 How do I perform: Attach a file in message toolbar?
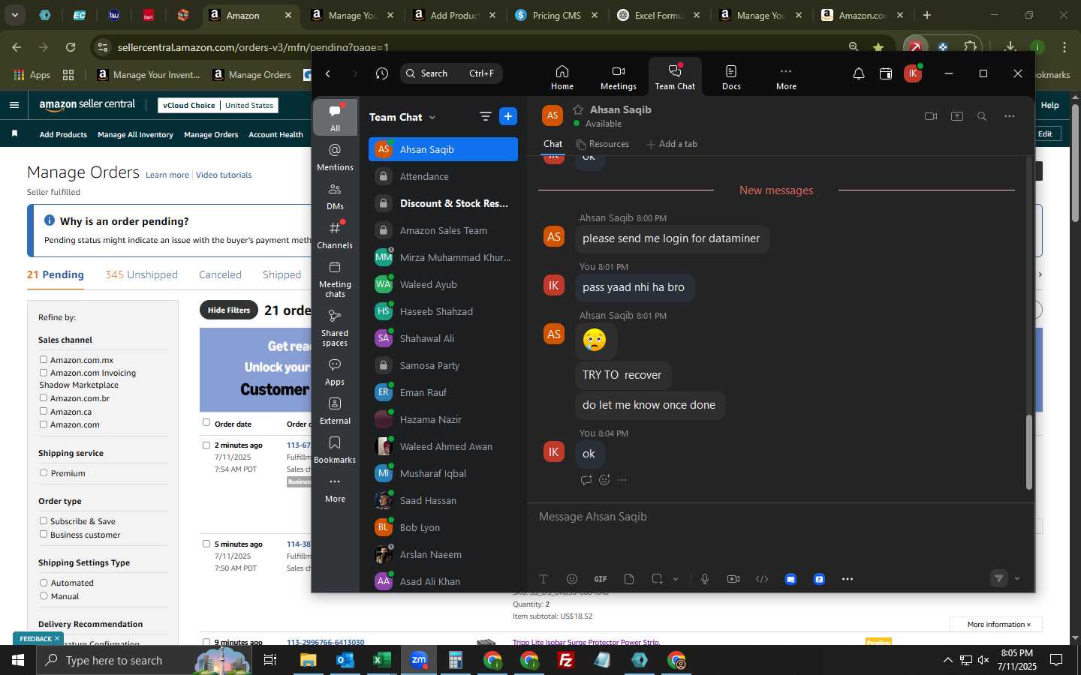click(x=629, y=579)
